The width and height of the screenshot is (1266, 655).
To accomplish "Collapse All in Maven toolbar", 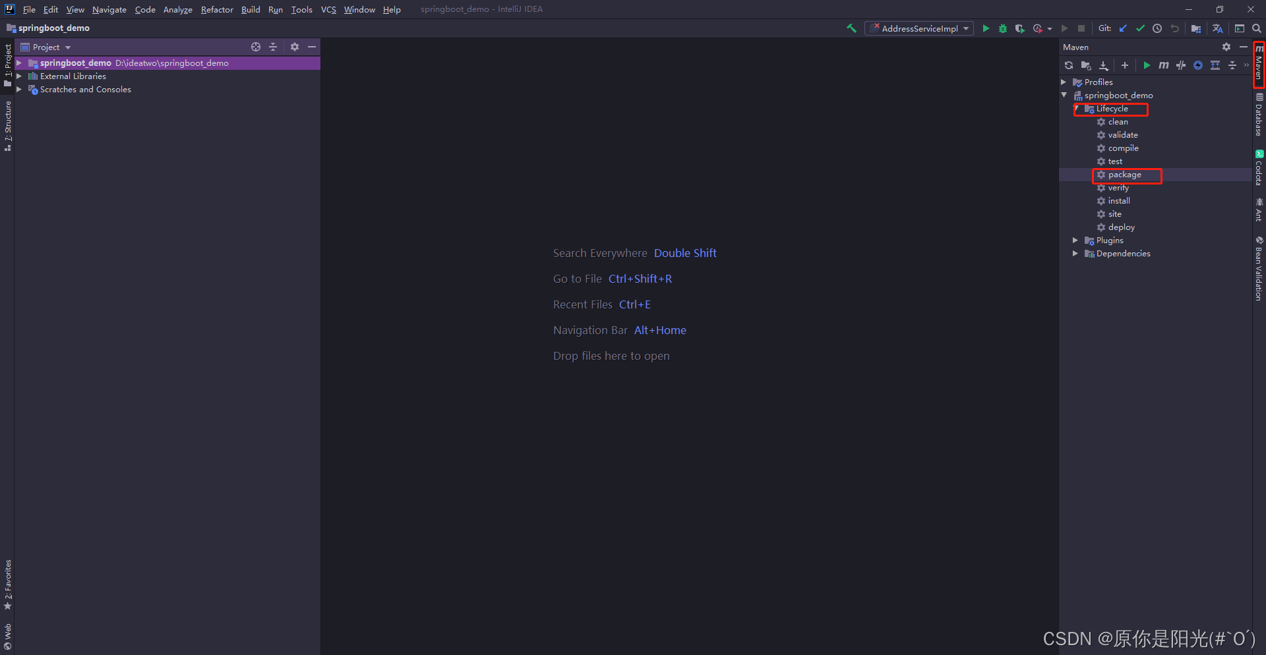I will point(1232,65).
